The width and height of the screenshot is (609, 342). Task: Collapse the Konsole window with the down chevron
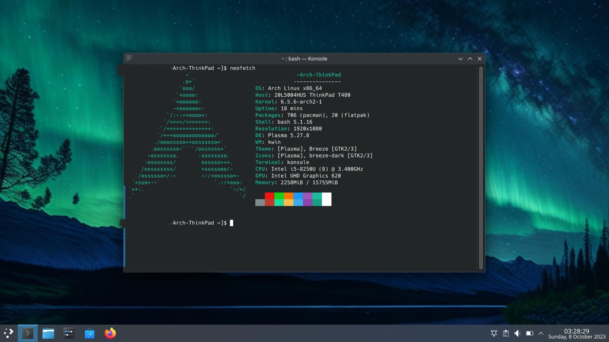click(460, 59)
